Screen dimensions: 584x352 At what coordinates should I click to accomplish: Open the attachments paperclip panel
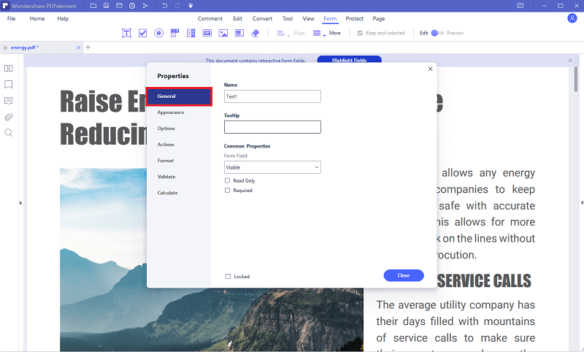point(8,117)
